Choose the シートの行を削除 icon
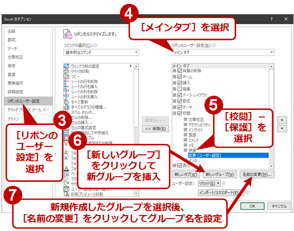This screenshot has height=231, width=294. pyautogui.click(x=66, y=82)
